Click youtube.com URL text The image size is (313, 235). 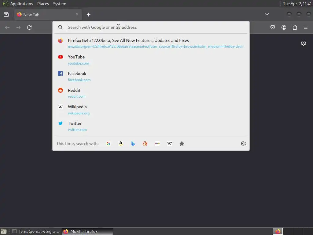(x=79, y=63)
